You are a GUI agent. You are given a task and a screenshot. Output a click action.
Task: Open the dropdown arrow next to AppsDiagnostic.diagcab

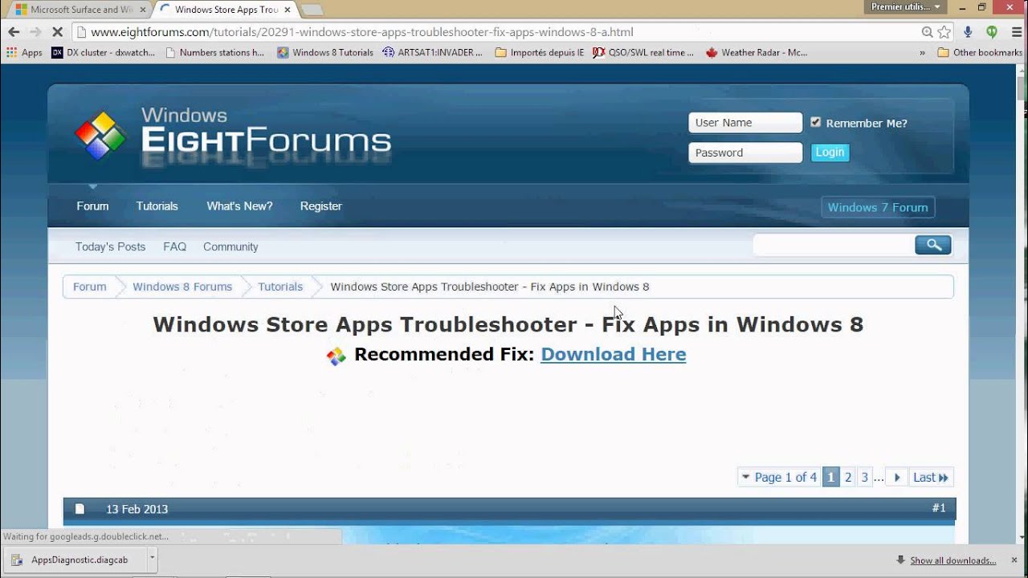click(152, 560)
